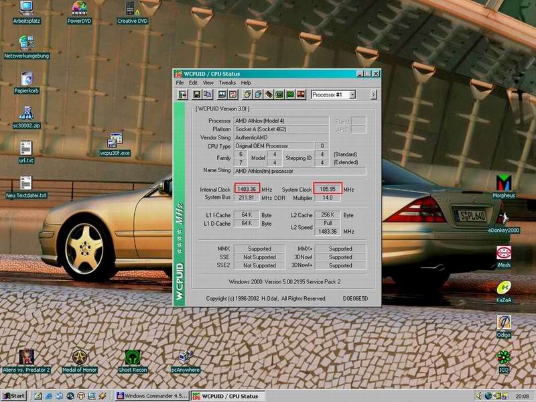Image resolution: width=536 pixels, height=402 pixels.
Task: Click the second green board toolbar icon
Action: (290, 94)
